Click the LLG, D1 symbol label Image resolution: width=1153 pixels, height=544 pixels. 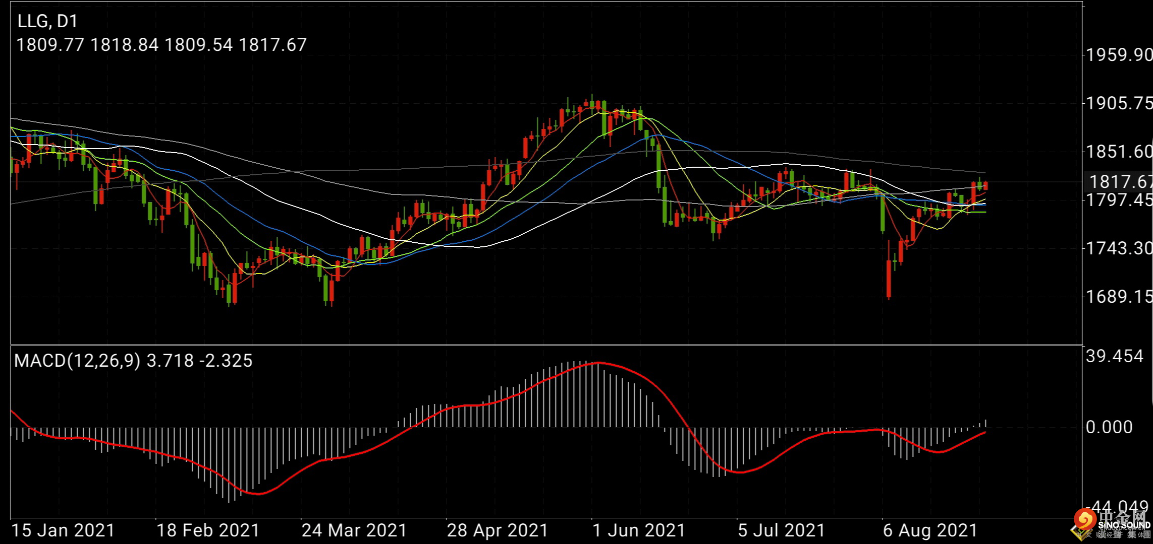(47, 21)
